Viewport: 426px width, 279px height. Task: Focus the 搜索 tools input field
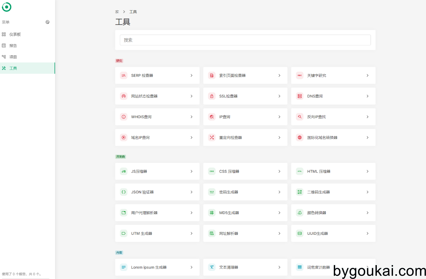(x=245, y=40)
